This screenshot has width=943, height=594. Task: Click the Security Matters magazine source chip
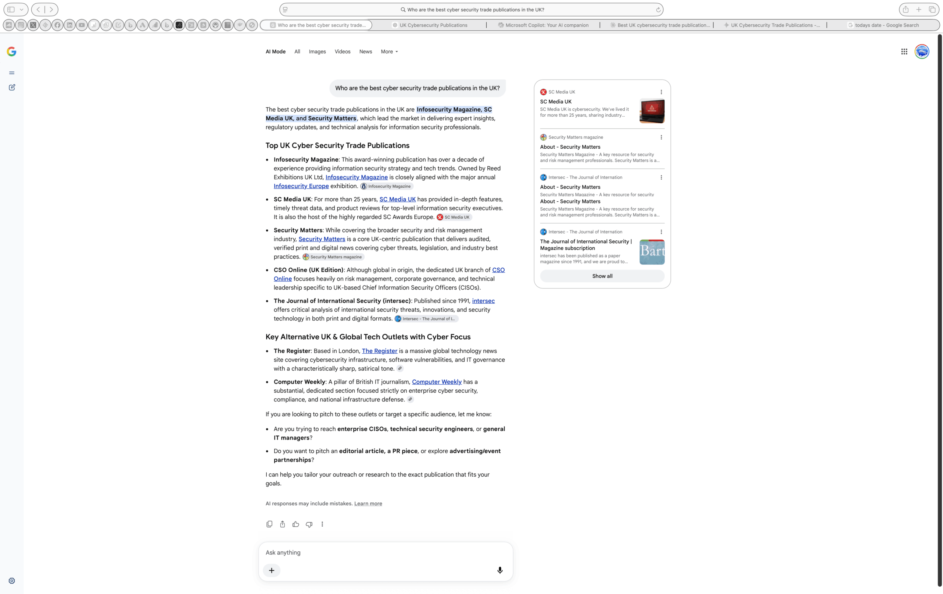(x=333, y=257)
